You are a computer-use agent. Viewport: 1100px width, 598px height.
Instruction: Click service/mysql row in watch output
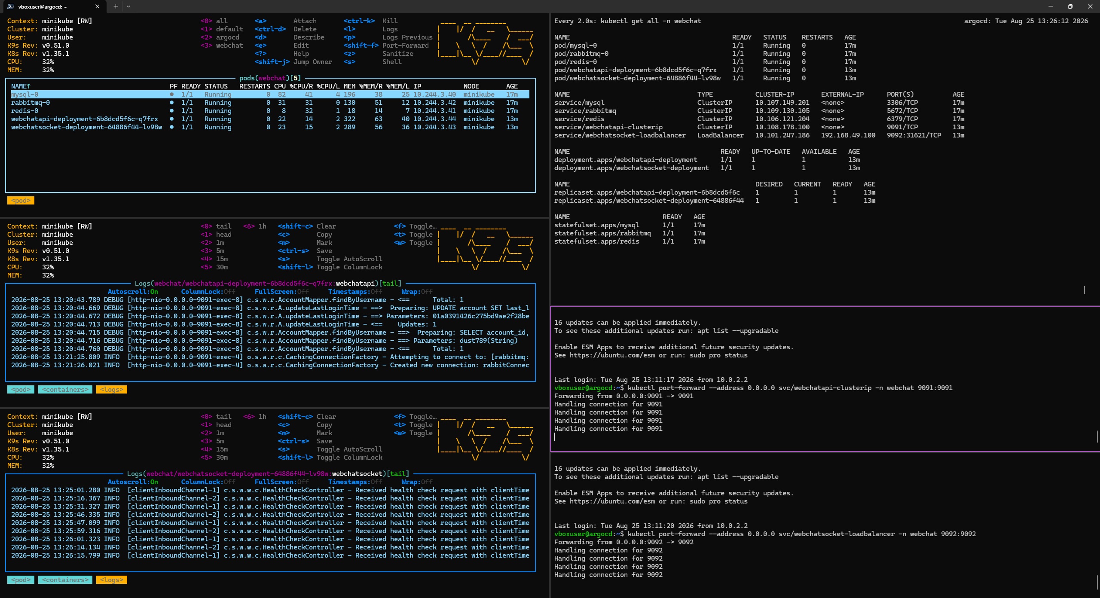pyautogui.click(x=759, y=103)
